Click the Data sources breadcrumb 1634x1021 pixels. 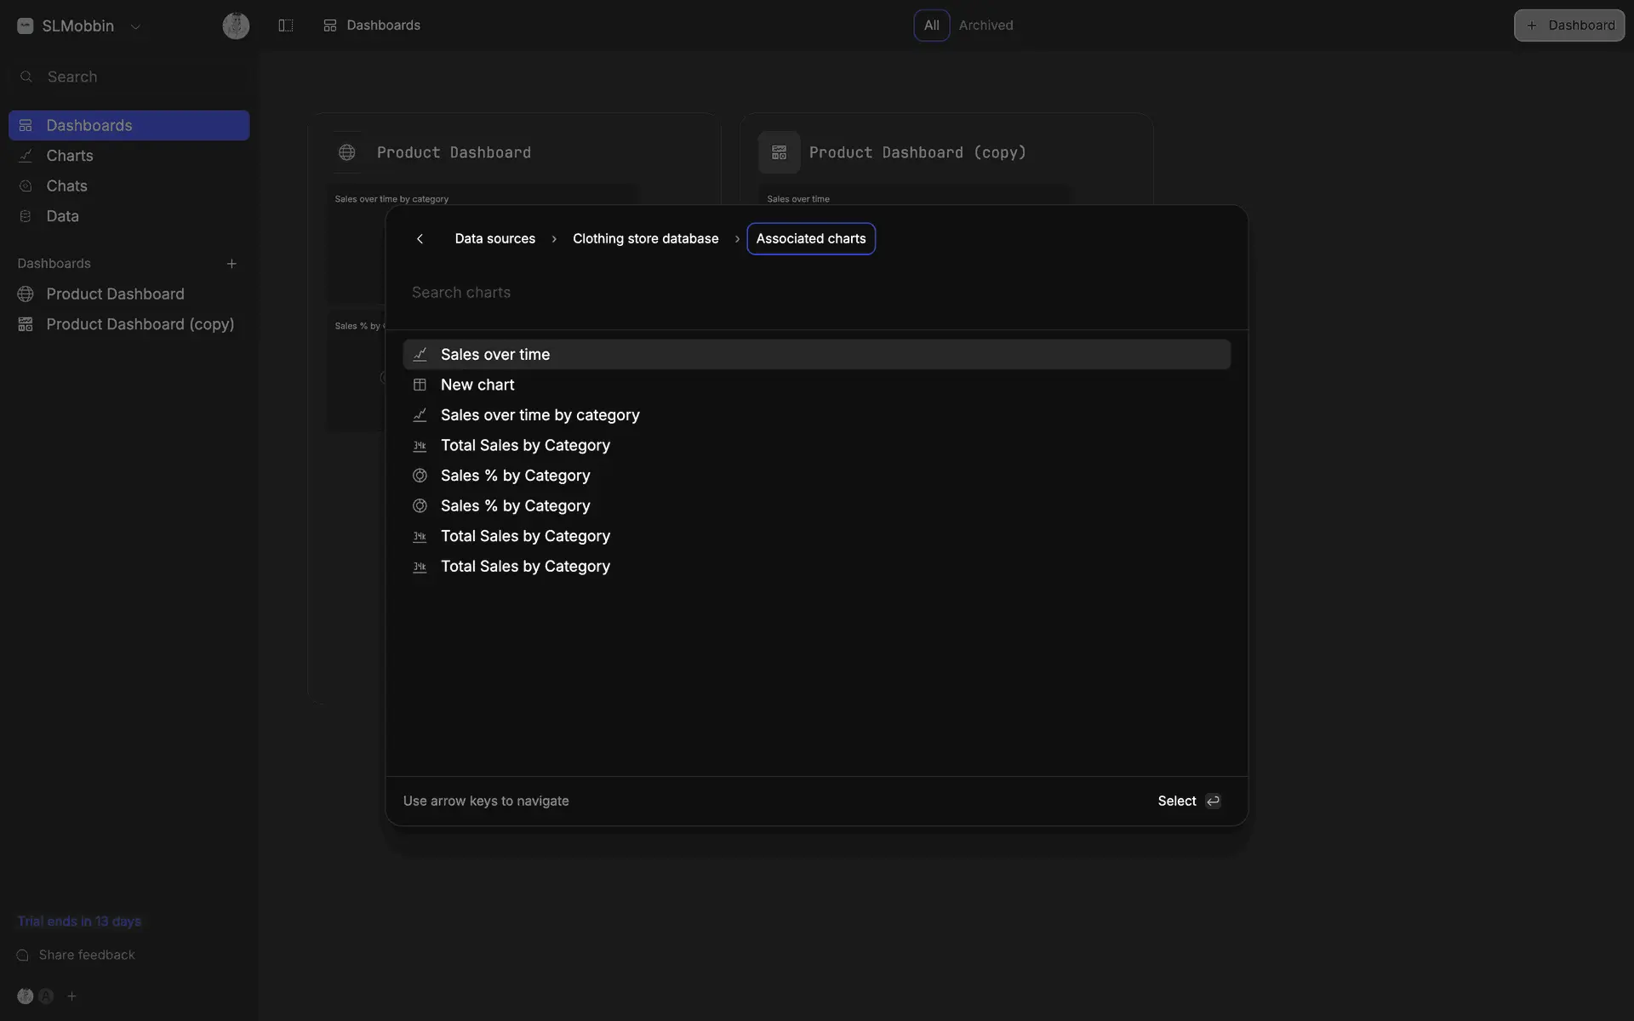pos(494,239)
